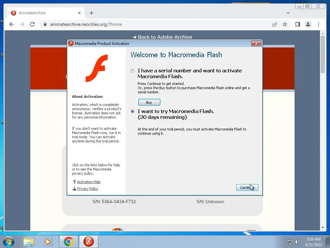Toggle the Chrome side panel icon
330x248 pixels.
click(x=297, y=24)
